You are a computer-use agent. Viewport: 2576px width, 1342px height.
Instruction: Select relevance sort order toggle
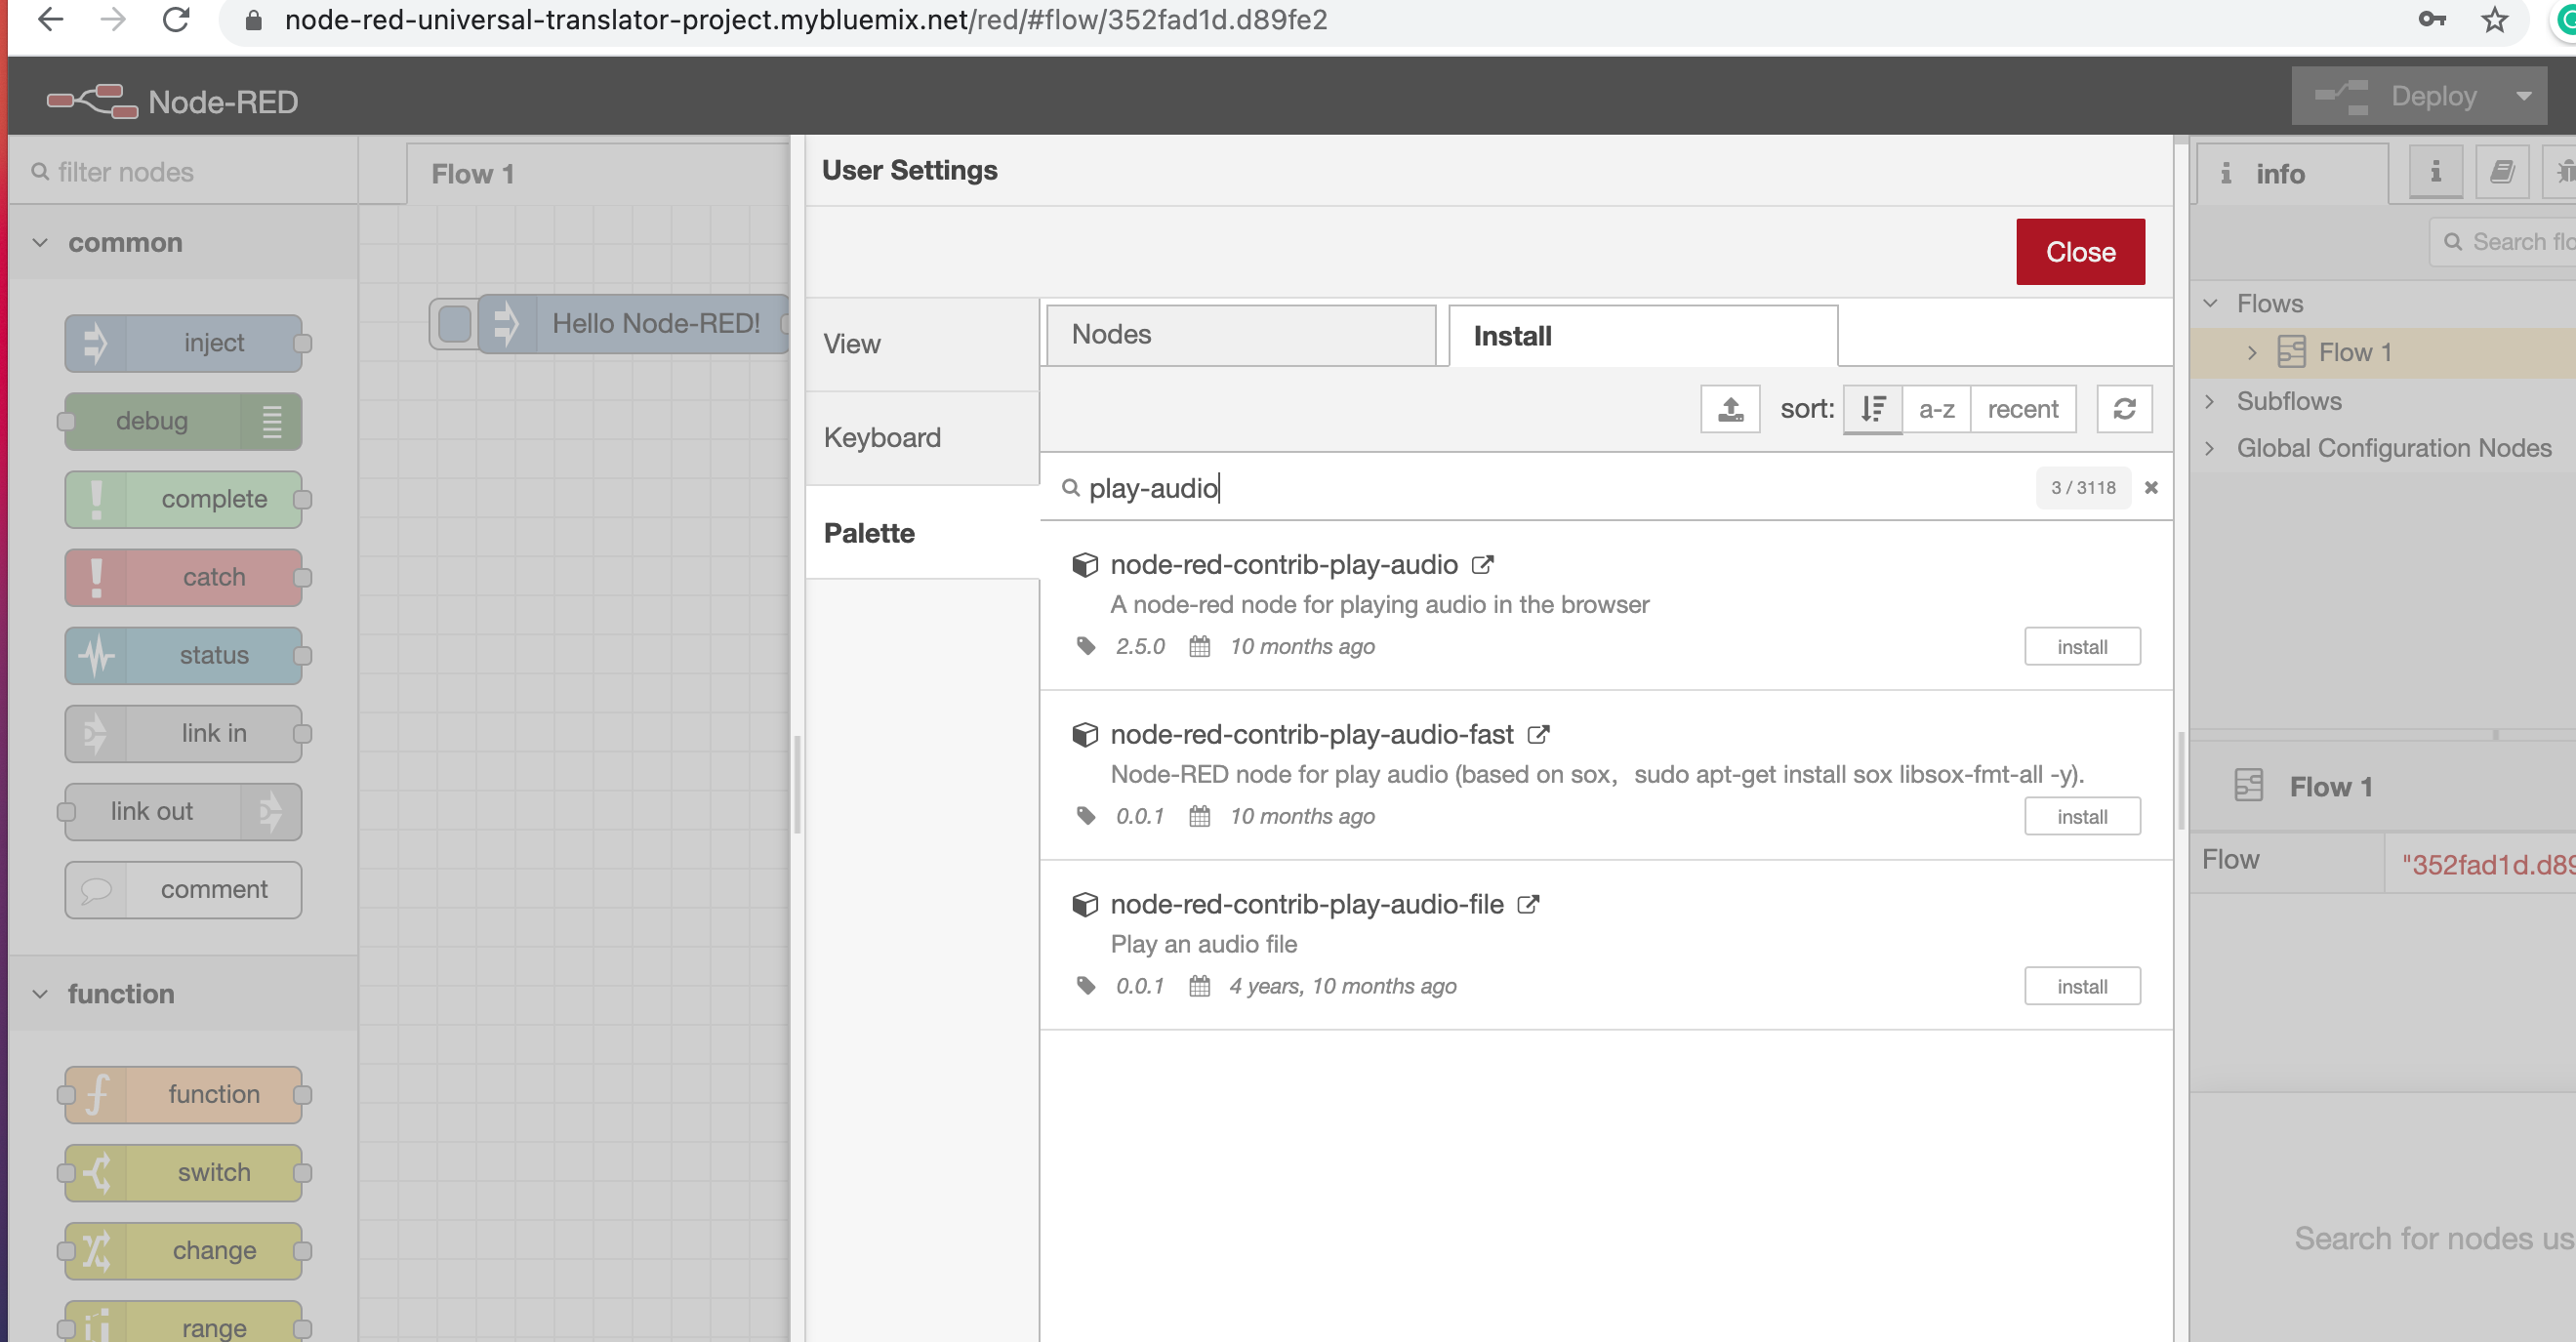[x=1872, y=408]
